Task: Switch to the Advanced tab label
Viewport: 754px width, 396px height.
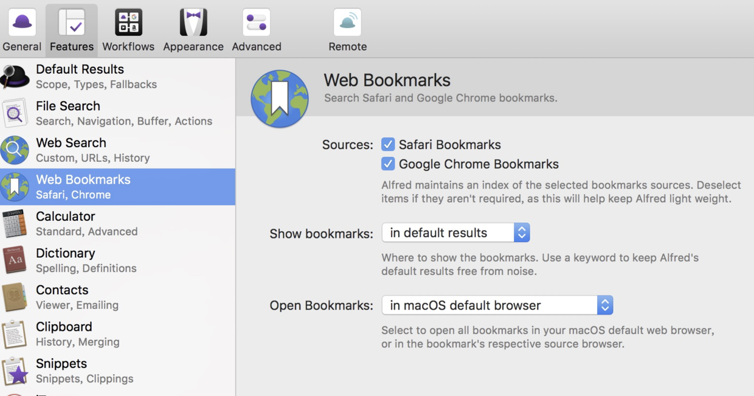Action: [257, 47]
